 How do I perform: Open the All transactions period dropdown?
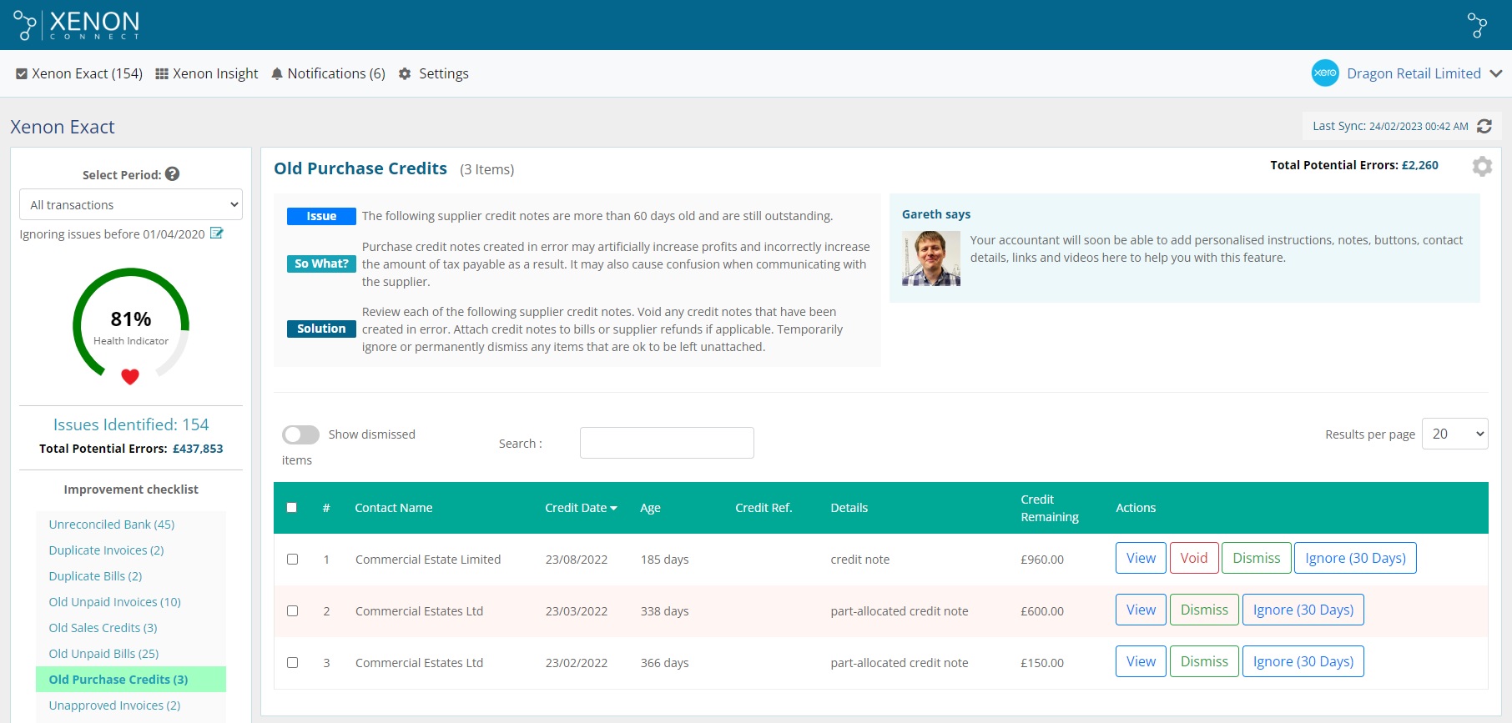(131, 204)
